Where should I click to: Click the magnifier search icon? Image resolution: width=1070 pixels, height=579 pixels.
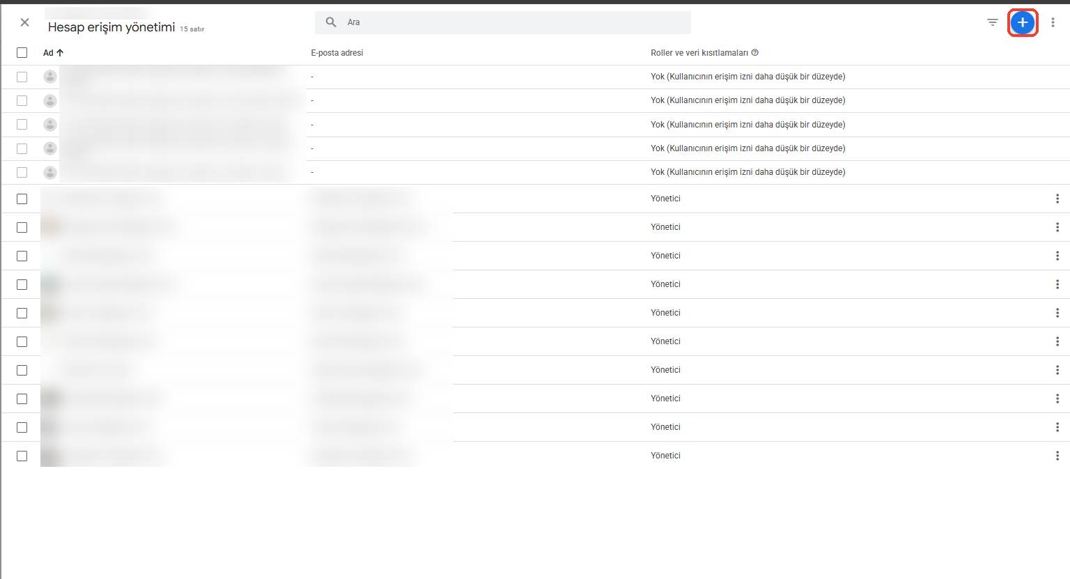pyautogui.click(x=332, y=22)
